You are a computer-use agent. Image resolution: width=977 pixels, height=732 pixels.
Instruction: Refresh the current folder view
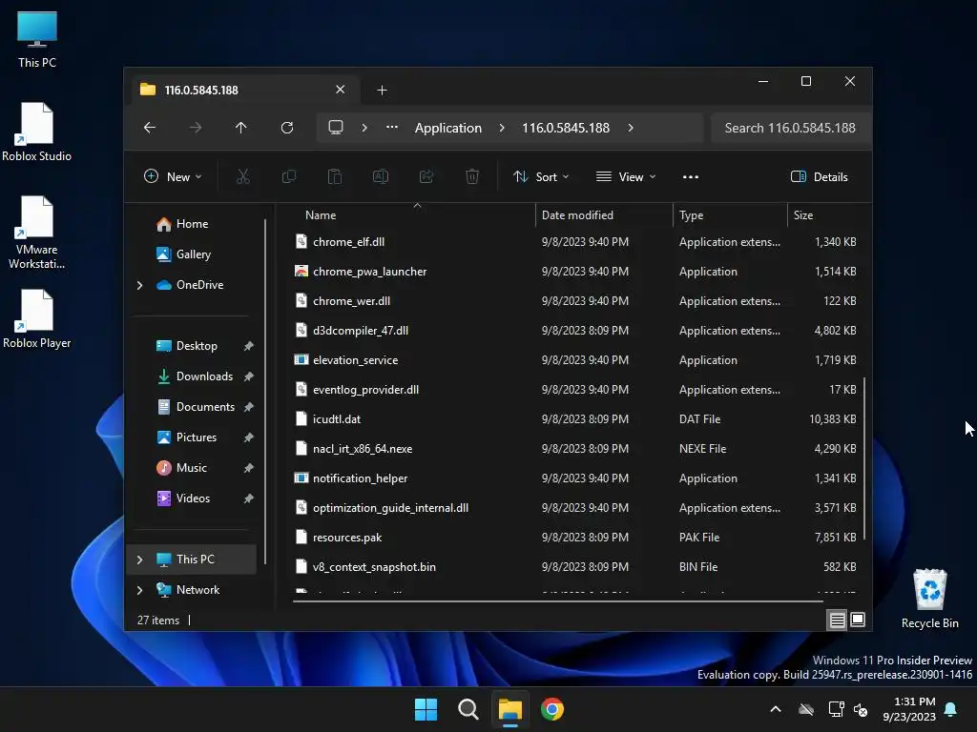click(x=286, y=128)
